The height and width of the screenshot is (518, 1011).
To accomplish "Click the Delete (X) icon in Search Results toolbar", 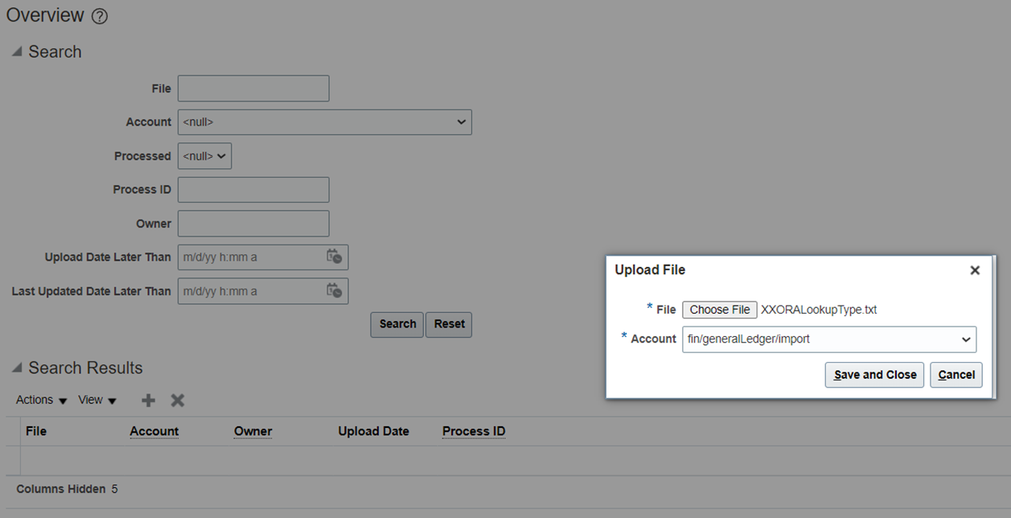I will coord(177,400).
